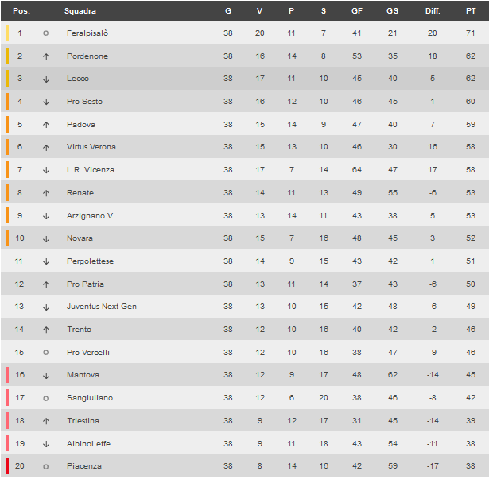The image size is (489, 479).
Task: Open the Juventus Next Gen team link
Action: click(x=102, y=307)
